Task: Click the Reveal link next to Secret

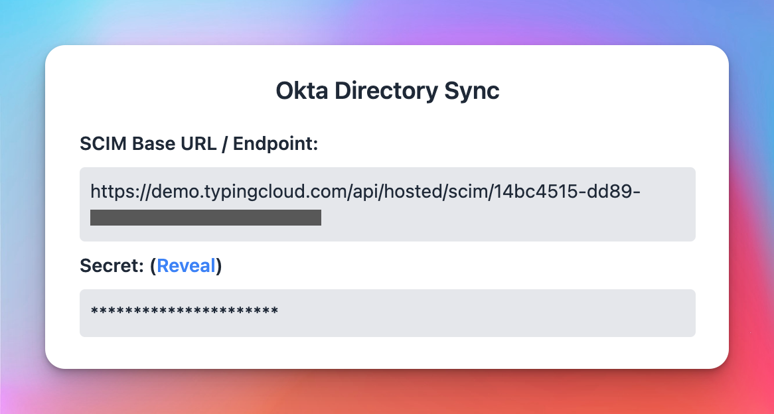Action: pyautogui.click(x=186, y=265)
